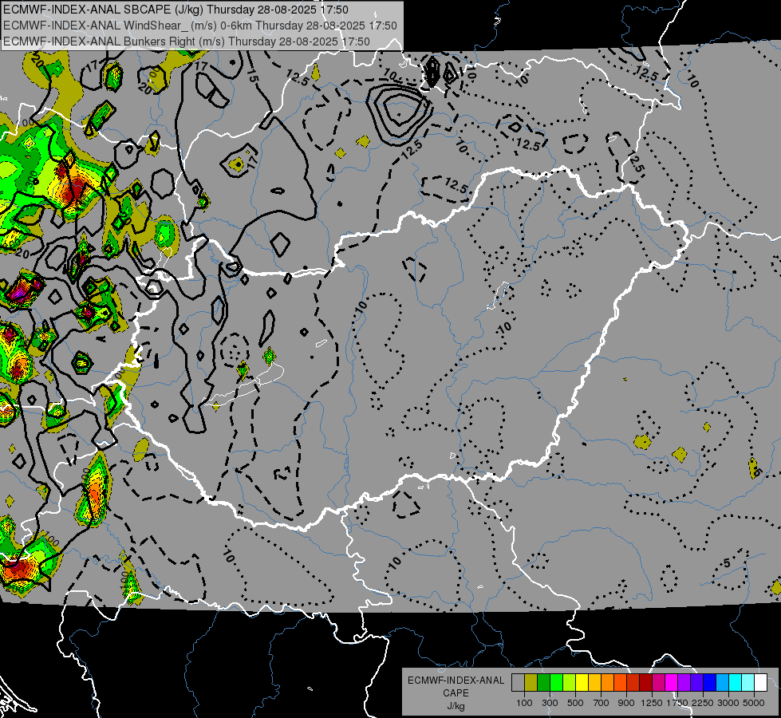Pick the dark red swatch left of 1250
This screenshot has width=781, height=718.
click(645, 683)
